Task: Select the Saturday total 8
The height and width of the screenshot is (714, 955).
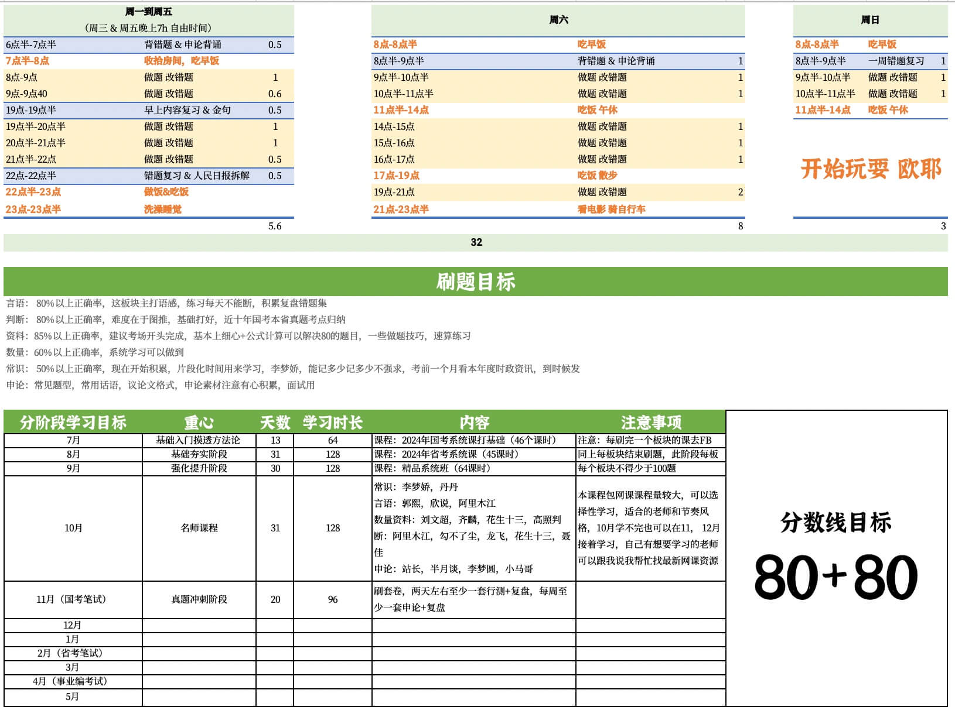Action: [x=741, y=226]
